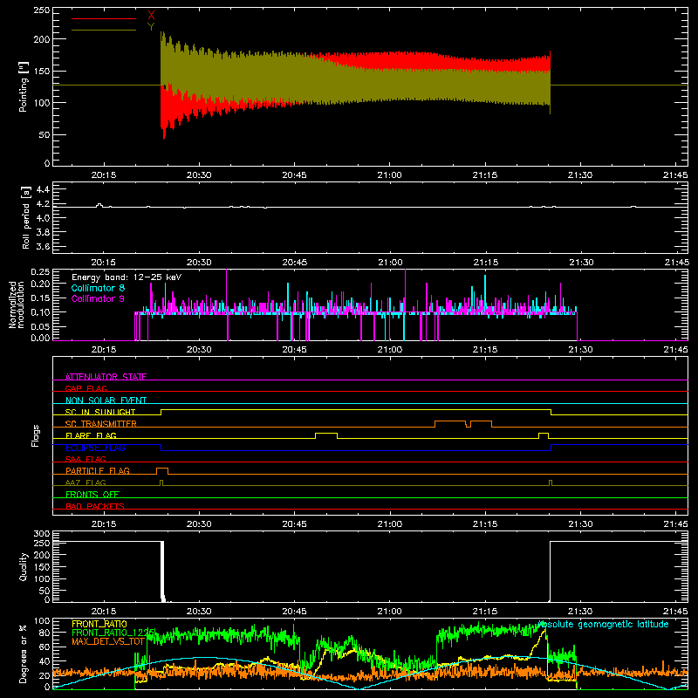Click the 21:00 time label under Pointing plot
The image size is (698, 698).
389,175
